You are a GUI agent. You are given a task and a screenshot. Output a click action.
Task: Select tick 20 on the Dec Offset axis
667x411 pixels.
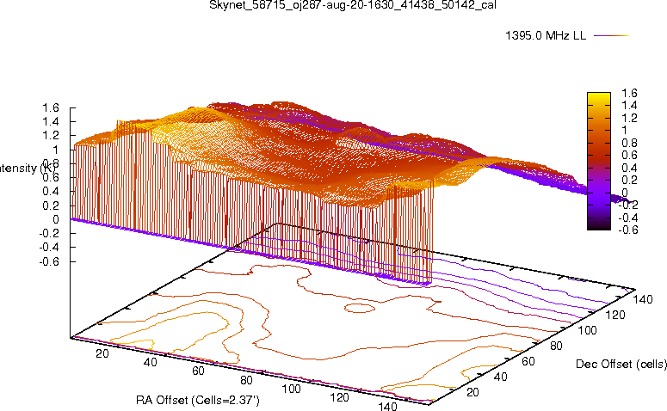click(472, 392)
